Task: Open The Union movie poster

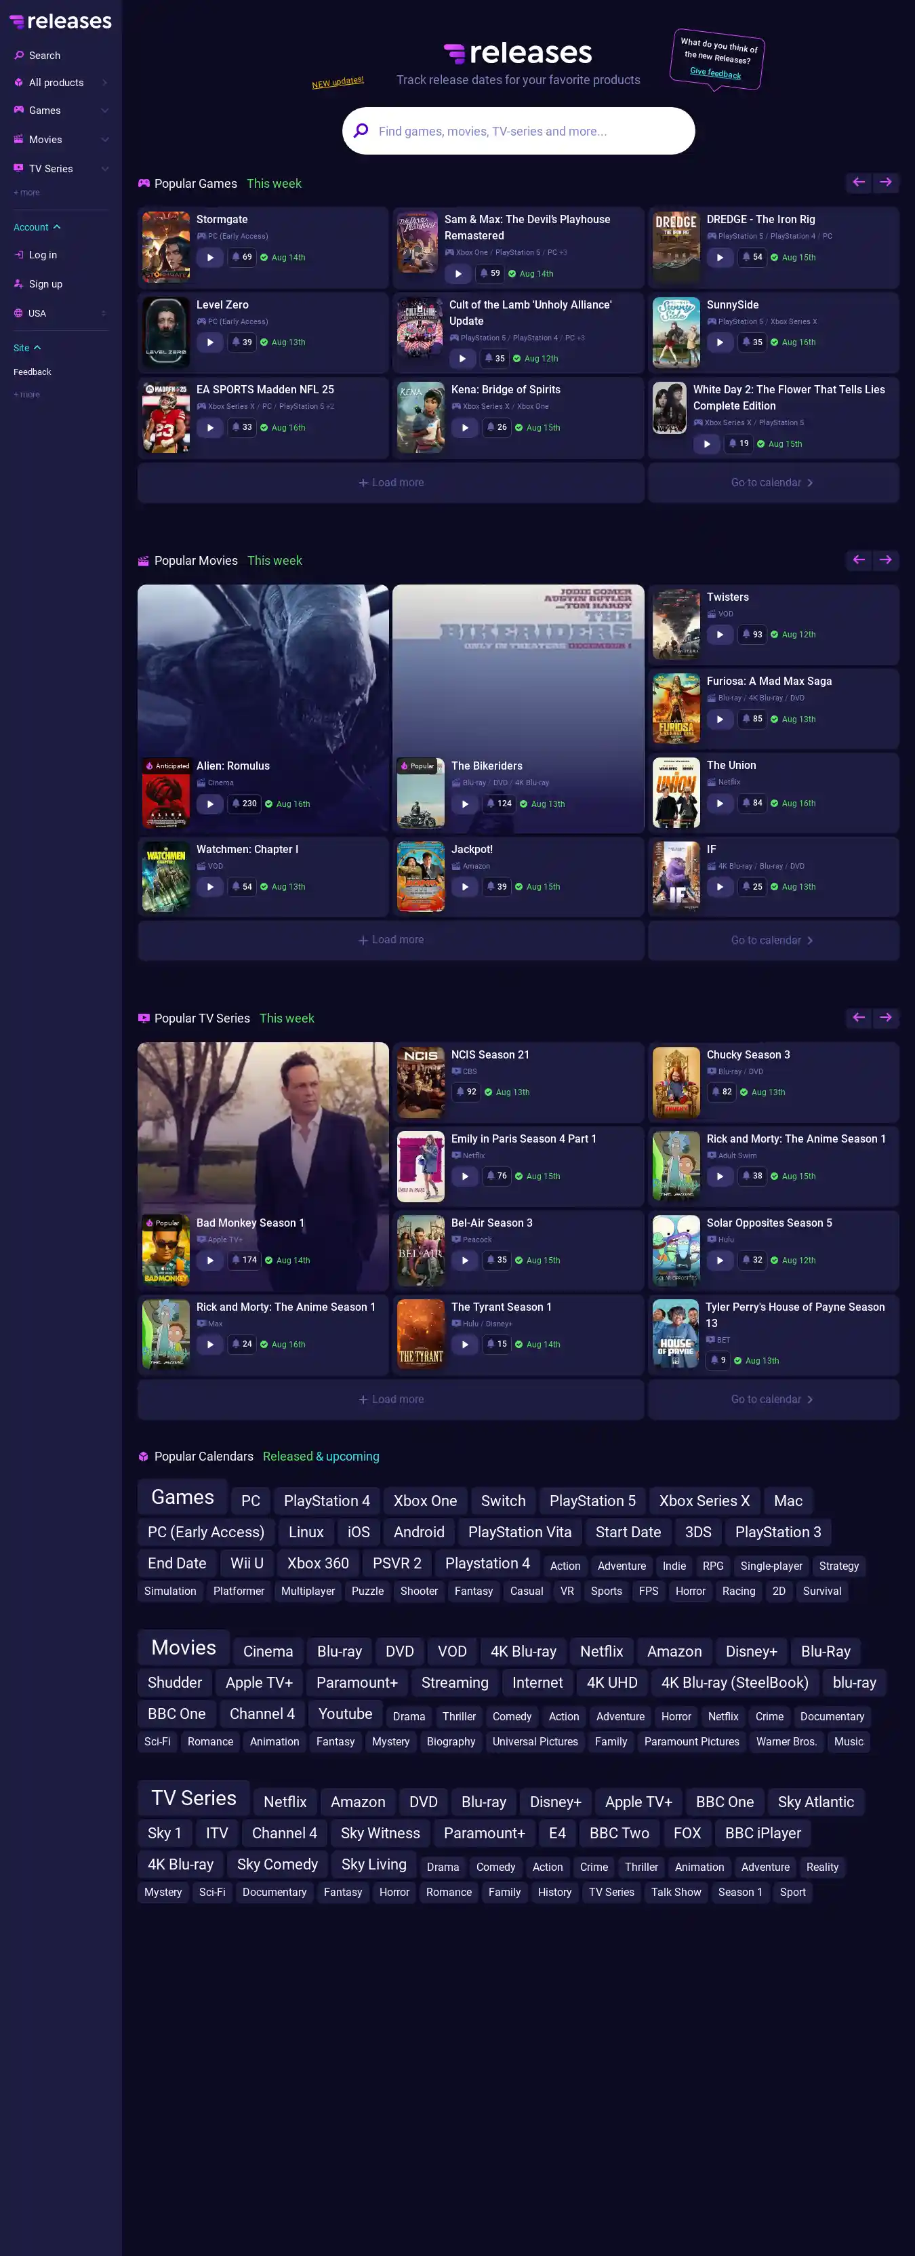Action: click(676, 793)
